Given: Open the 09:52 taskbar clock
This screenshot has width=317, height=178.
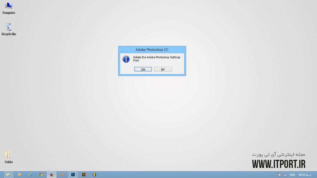Looking at the screenshot, I should pyautogui.click(x=305, y=175).
